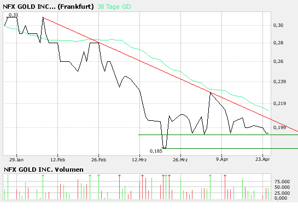Click the 0,219 price axis label
Viewport: 298px width, 210px height.
coord(279,103)
